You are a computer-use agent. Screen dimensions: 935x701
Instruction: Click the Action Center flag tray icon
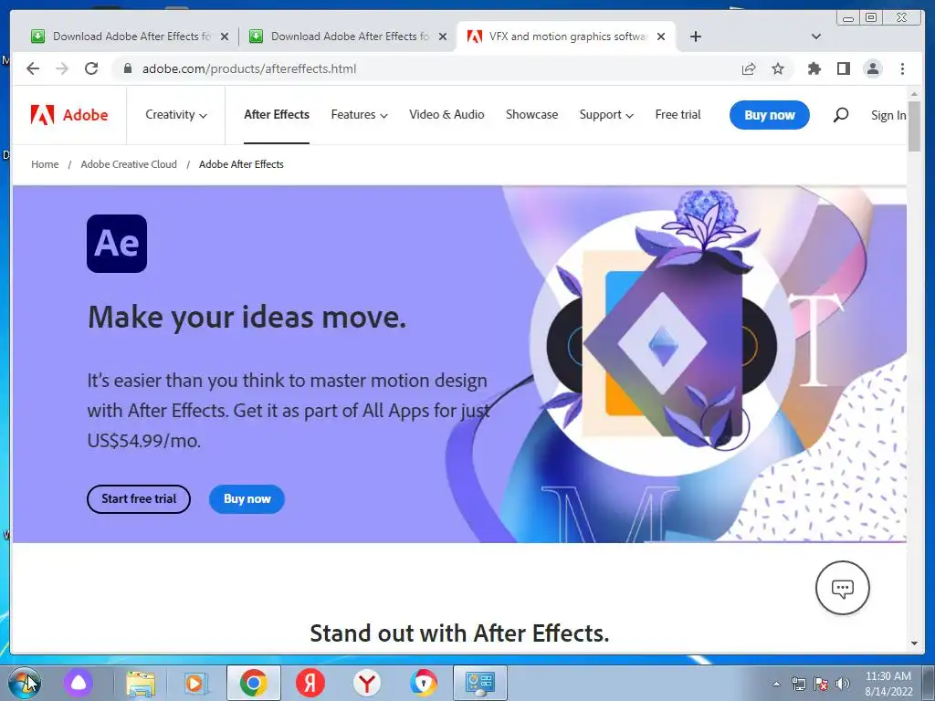pyautogui.click(x=821, y=684)
